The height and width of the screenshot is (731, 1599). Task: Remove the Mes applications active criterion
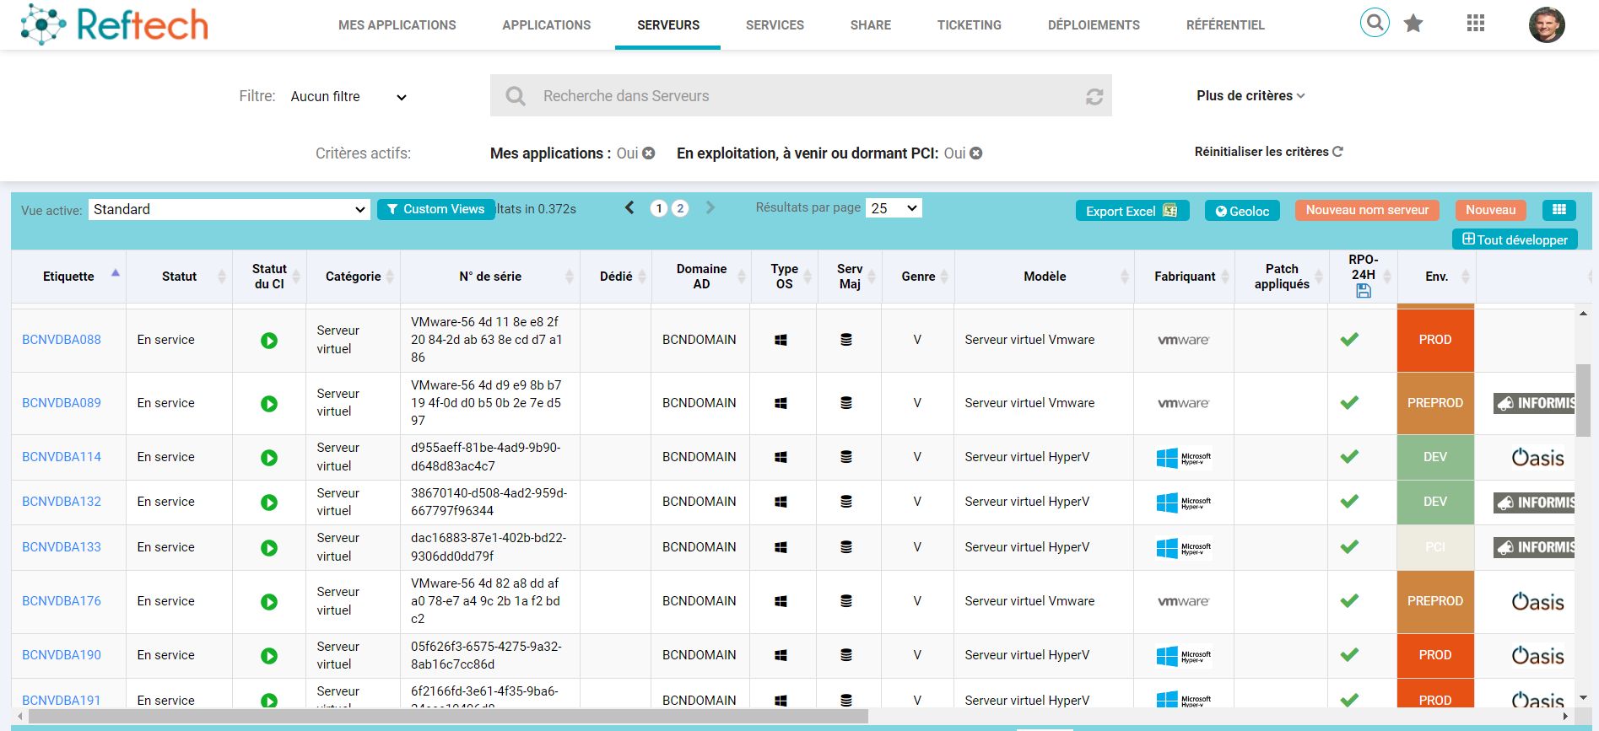tap(649, 153)
